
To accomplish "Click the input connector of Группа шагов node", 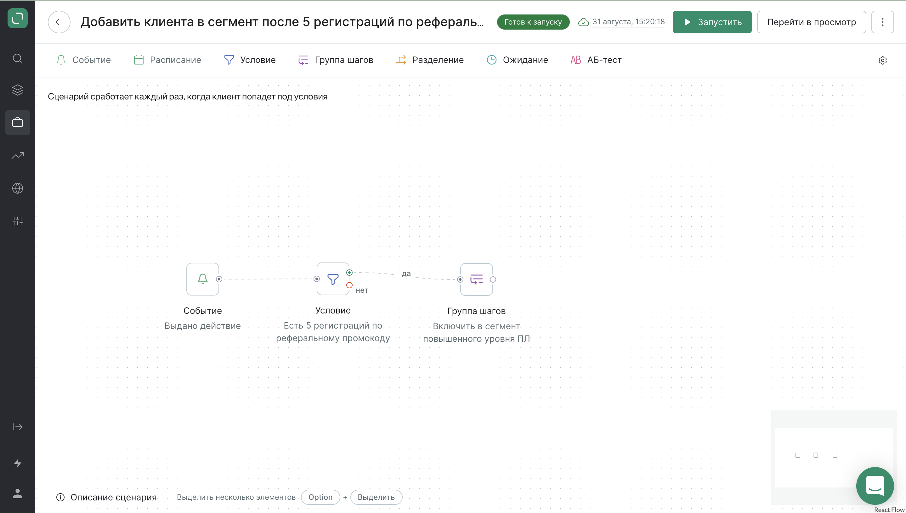I will tap(460, 279).
